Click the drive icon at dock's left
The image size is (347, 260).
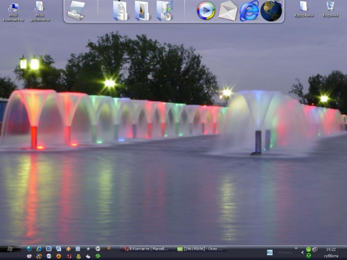click(76, 10)
